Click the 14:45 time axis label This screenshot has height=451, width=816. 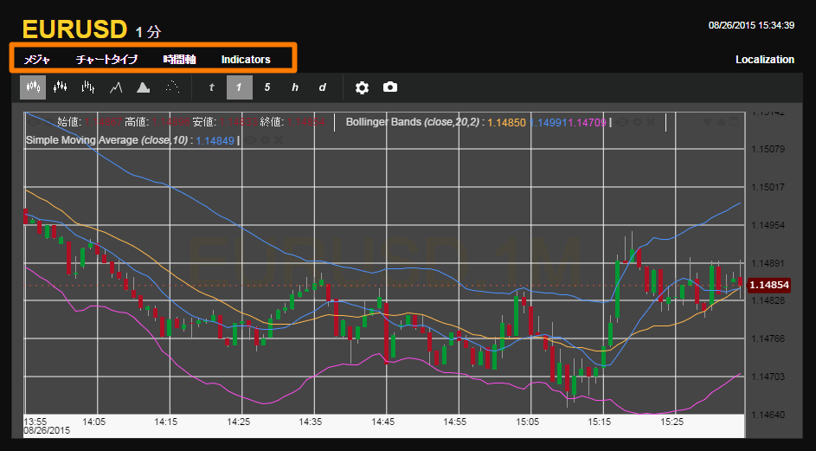tap(383, 422)
